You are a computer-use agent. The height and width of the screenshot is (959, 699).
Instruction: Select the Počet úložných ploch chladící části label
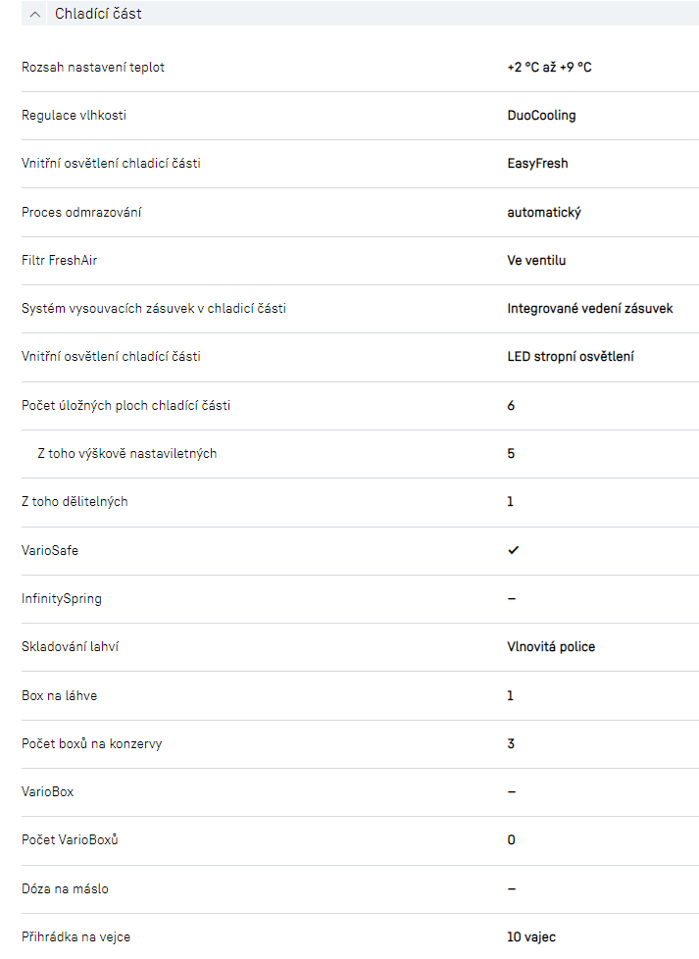coord(125,405)
